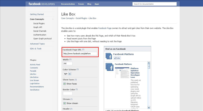Click the Facebook Platform post avatar icon

pyautogui.click(x=109, y=67)
